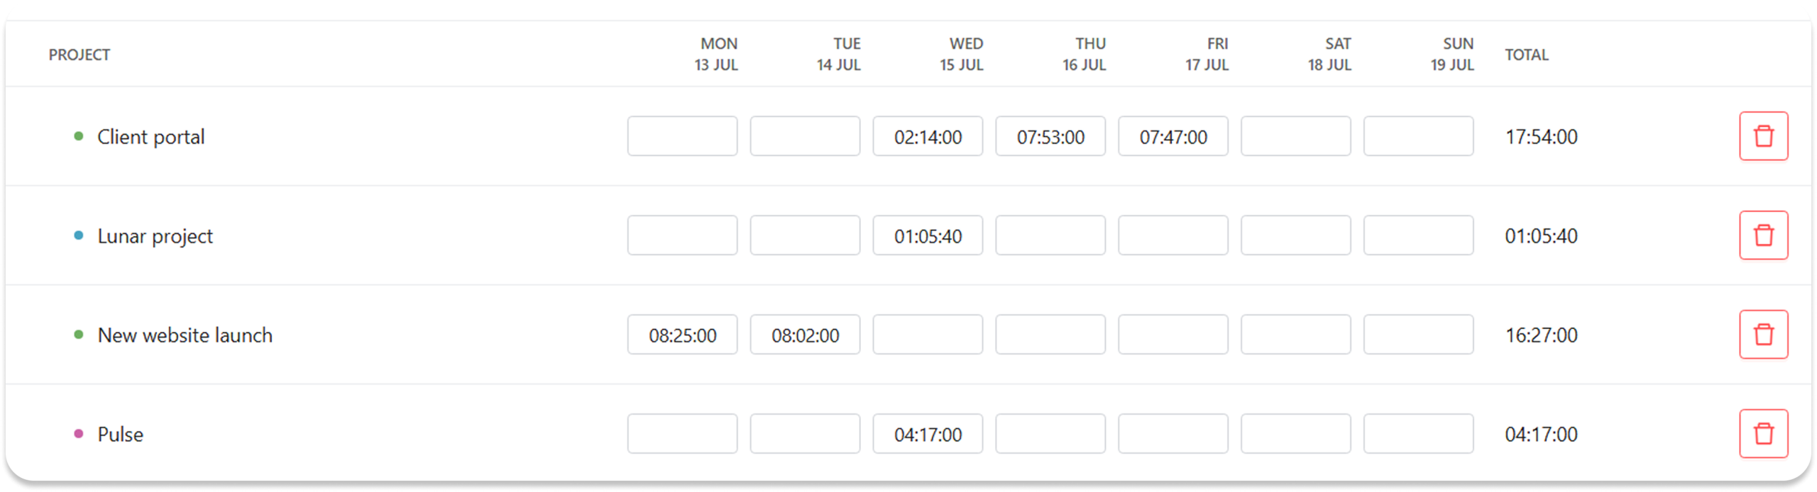Edit Client portal Friday time 07:47:00
This screenshot has width=1817, height=492.
(1173, 136)
